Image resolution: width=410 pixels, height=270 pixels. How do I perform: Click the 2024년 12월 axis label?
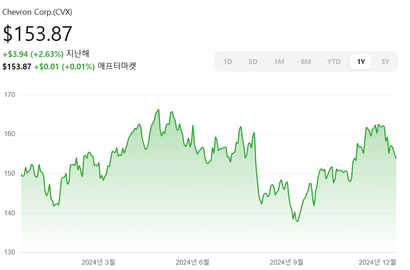coord(377,262)
